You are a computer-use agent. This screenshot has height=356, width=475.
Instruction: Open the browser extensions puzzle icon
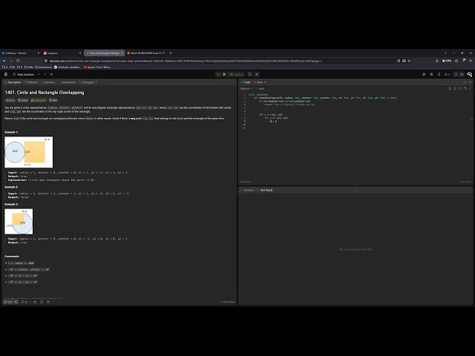click(456, 61)
